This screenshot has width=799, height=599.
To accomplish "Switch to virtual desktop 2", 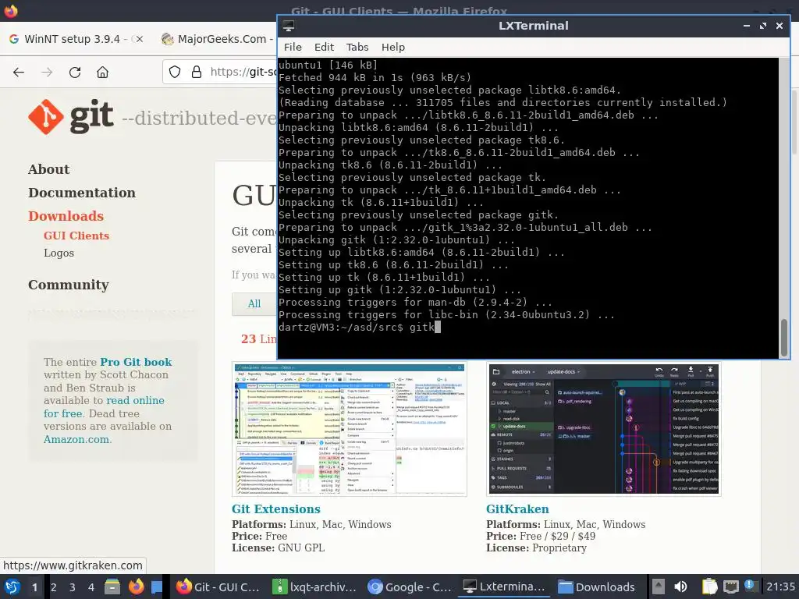I will pyautogui.click(x=54, y=587).
